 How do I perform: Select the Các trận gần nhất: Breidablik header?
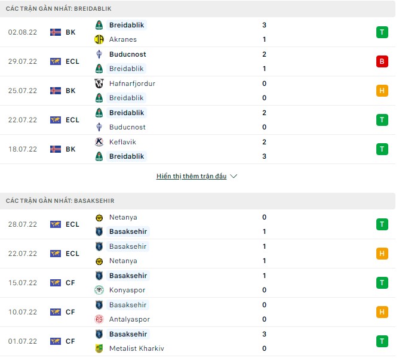point(59,9)
